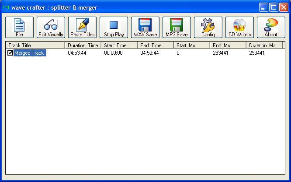291x182 pixels.
Task: Click the Start: Ms column header
Action: 192,45
